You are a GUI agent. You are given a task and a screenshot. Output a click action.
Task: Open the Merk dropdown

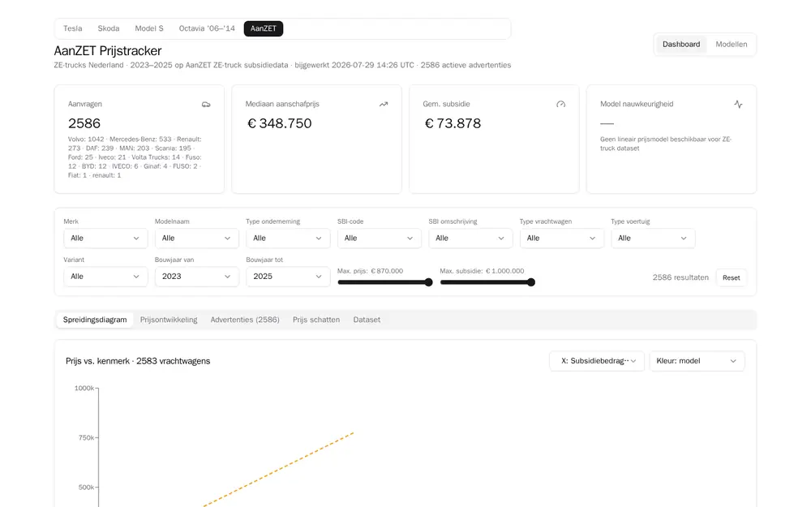[x=105, y=238]
